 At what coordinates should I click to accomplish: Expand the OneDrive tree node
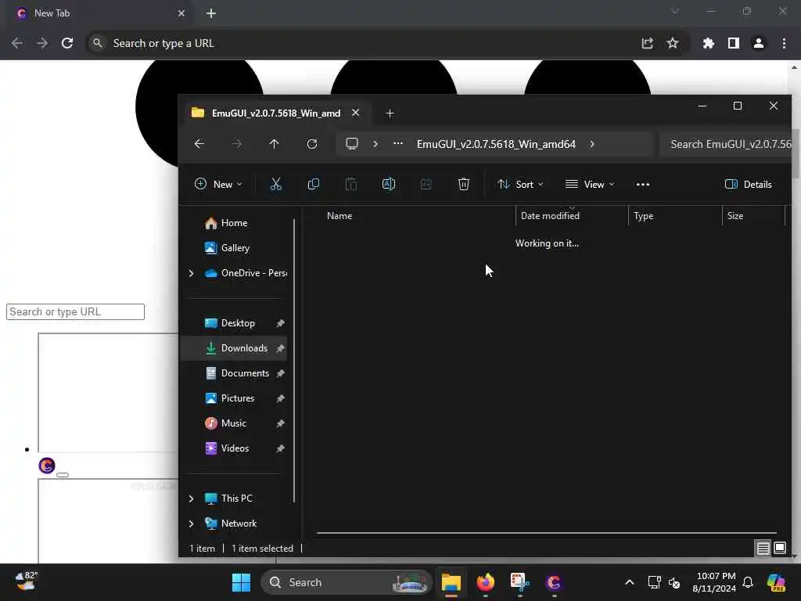(x=192, y=273)
